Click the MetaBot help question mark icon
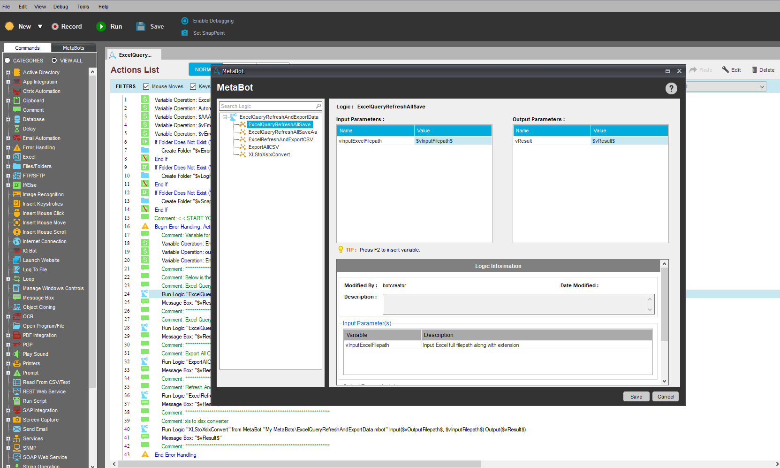 (671, 88)
